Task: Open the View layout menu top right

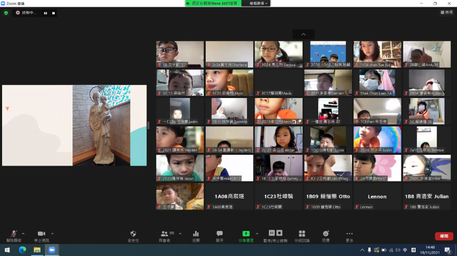Action: [447, 12]
